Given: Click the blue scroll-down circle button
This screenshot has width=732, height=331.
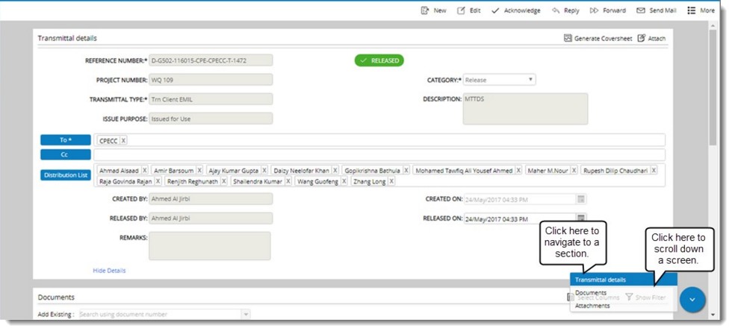Looking at the screenshot, I should (x=692, y=299).
